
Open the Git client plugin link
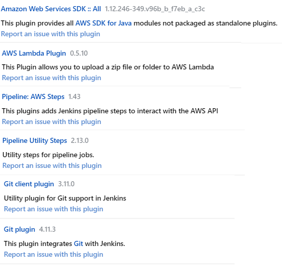pyautogui.click(x=29, y=184)
